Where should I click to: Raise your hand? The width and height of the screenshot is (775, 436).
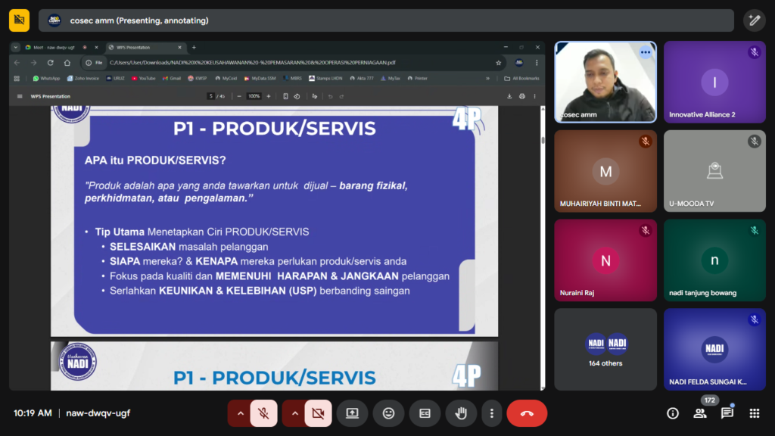[x=460, y=413]
